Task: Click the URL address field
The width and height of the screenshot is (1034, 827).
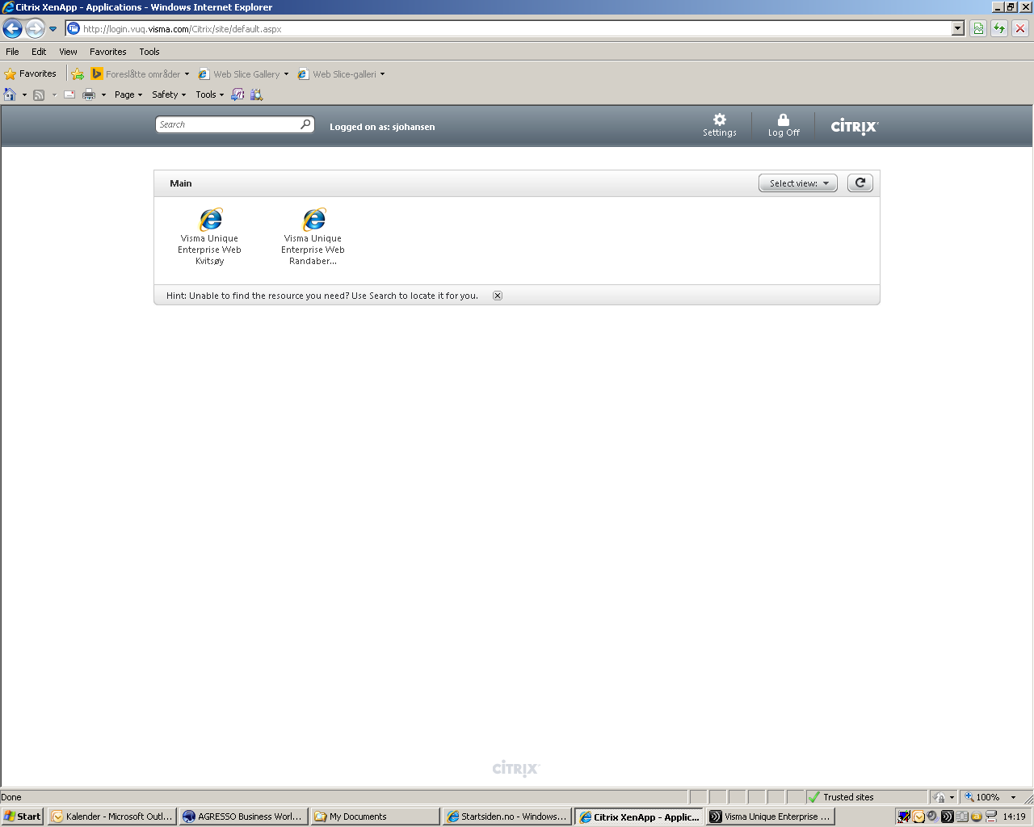Action: point(515,28)
